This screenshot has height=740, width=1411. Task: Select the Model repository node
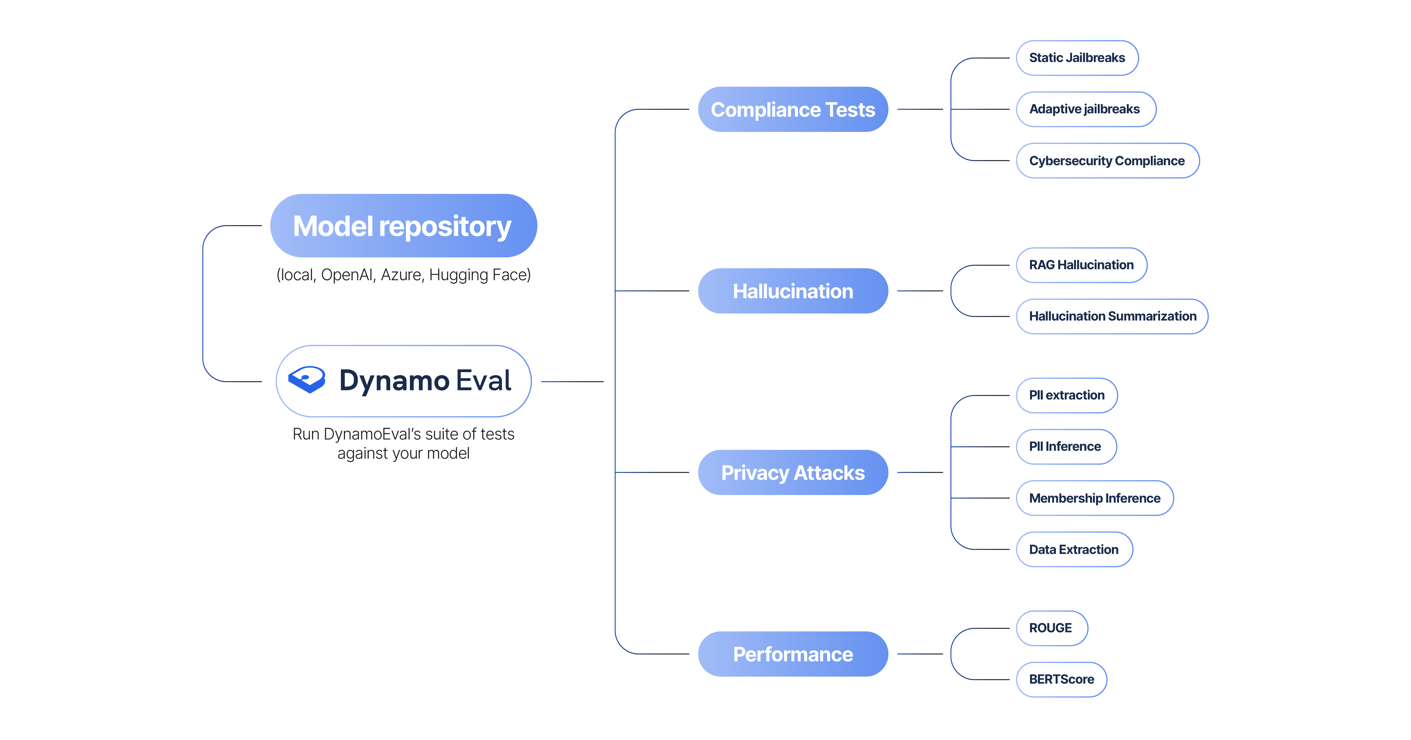coord(403,226)
